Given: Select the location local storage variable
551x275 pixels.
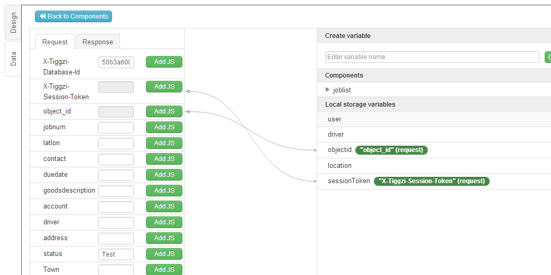Looking at the screenshot, I should point(339,165).
